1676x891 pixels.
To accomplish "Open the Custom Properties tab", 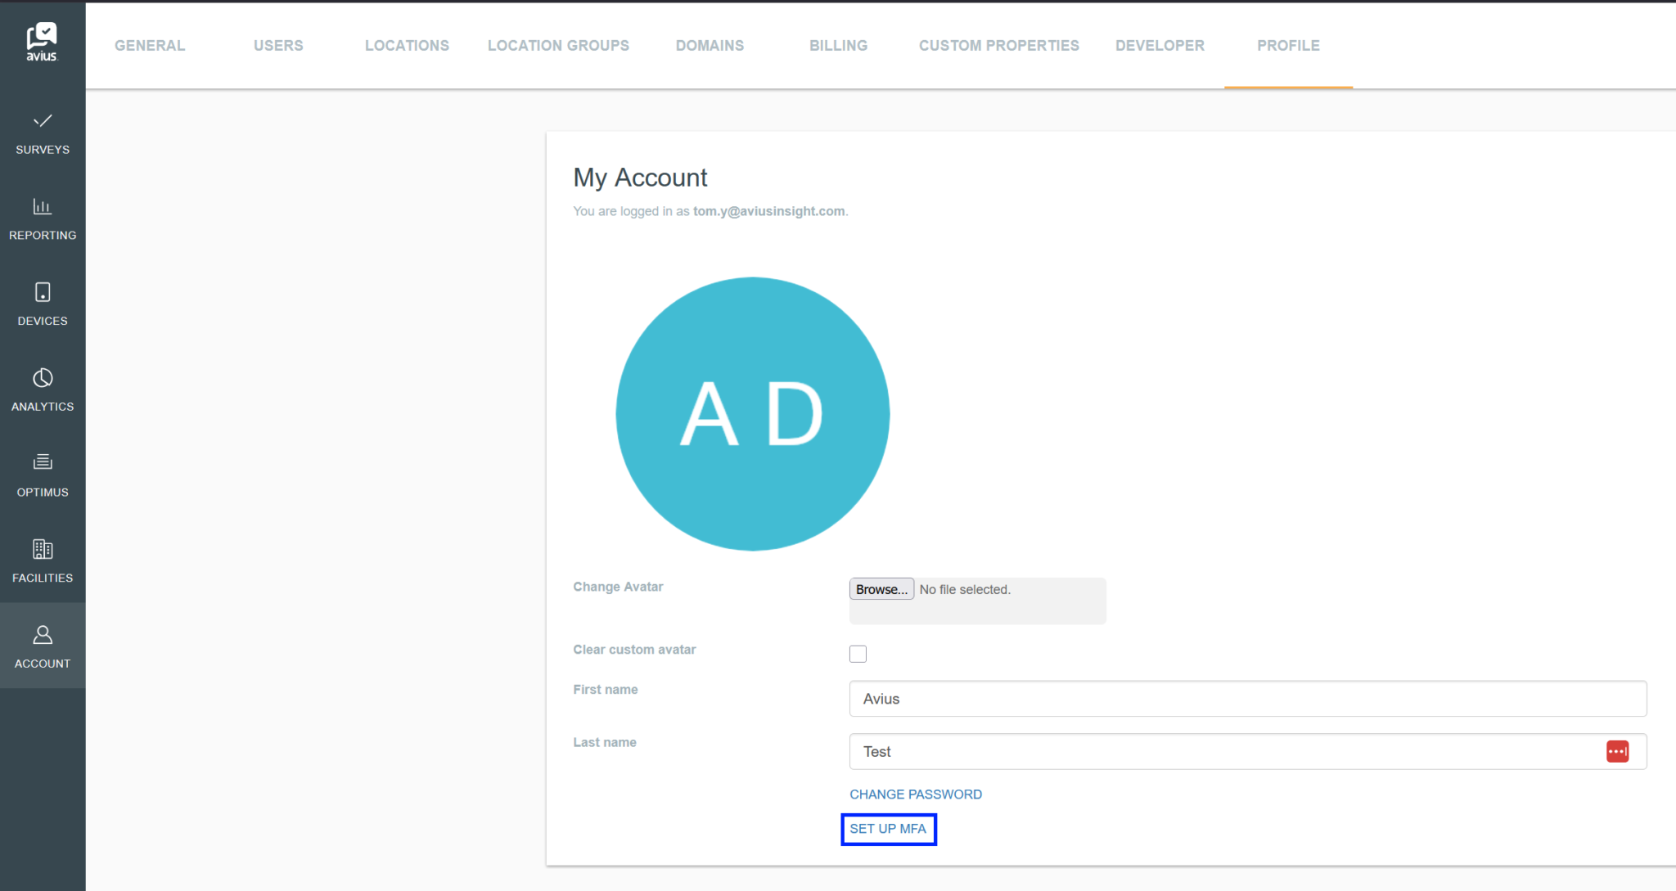I will [x=998, y=45].
